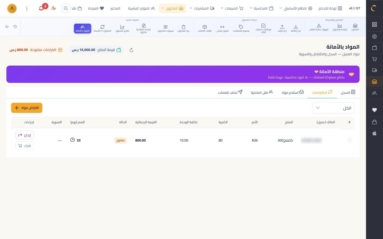The height and width of the screenshot is (239, 383).
Task: Select the الاقتراضات tab
Action: [x=322, y=92]
